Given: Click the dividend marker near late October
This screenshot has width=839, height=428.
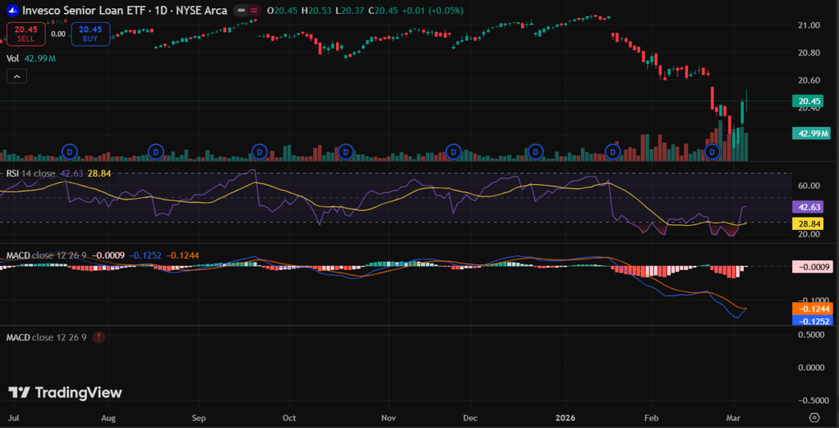Looking at the screenshot, I should pos(345,151).
